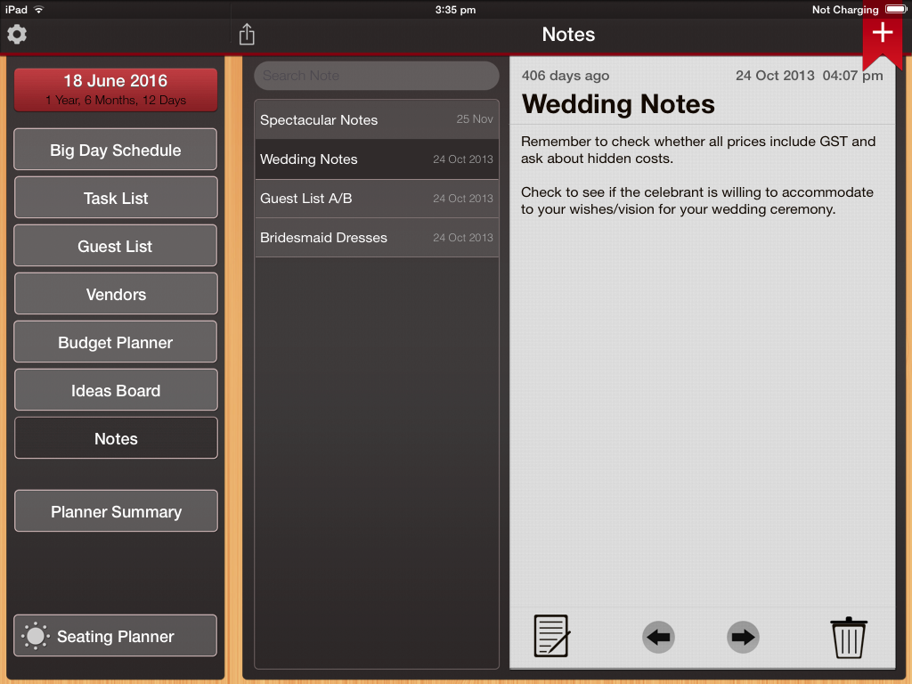Tap the share/export icon
Viewport: 912px width, 684px height.
point(247,35)
